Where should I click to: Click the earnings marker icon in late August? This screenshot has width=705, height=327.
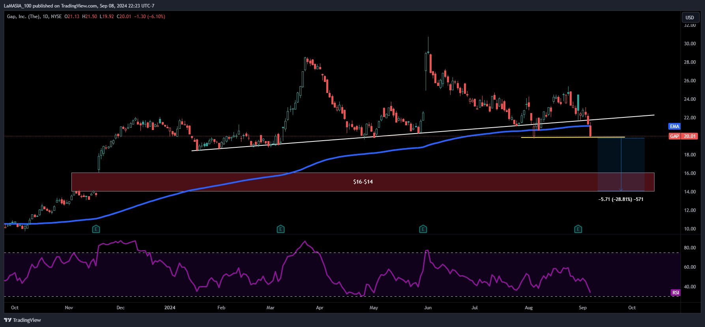[578, 229]
